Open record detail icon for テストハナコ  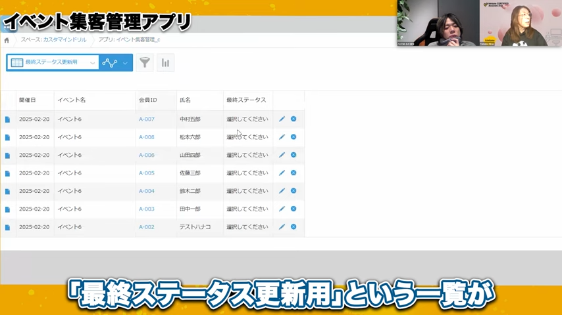pos(7,228)
